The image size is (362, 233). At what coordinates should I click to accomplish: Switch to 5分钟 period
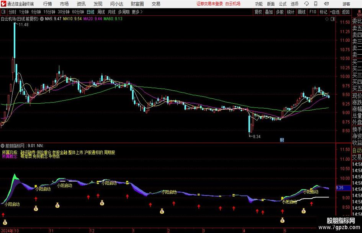pyautogui.click(x=36, y=12)
